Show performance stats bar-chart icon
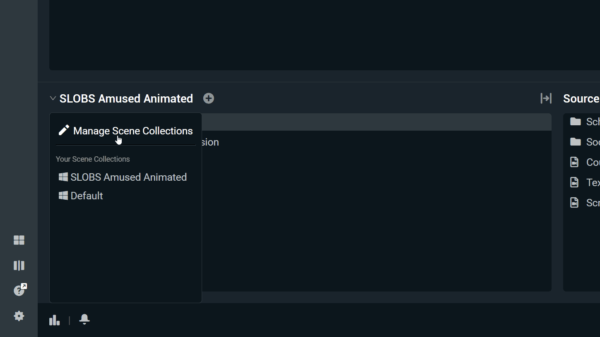The width and height of the screenshot is (600, 337). click(54, 320)
